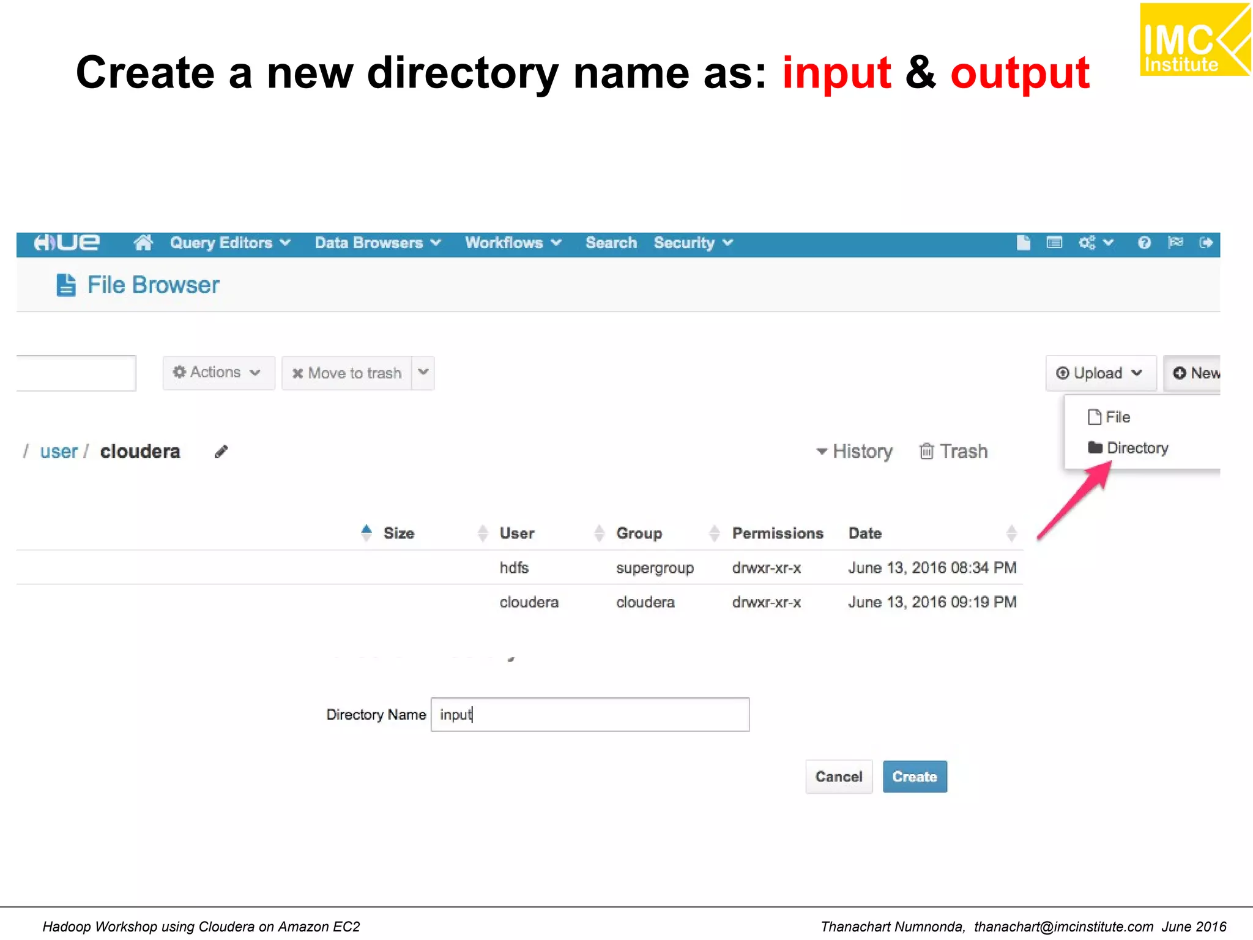Click the sort arrows next to Date column
Image resolution: width=1253 pixels, height=940 pixels.
click(1011, 534)
